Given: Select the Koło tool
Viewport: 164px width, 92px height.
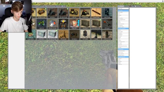Looking at the screenshot, I should click(123, 39).
